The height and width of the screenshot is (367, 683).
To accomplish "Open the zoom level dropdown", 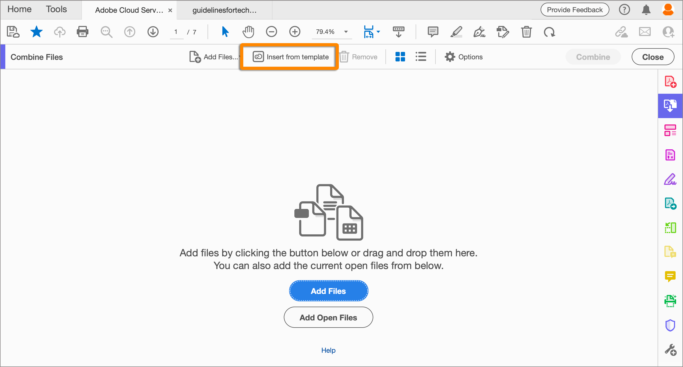I will point(346,32).
